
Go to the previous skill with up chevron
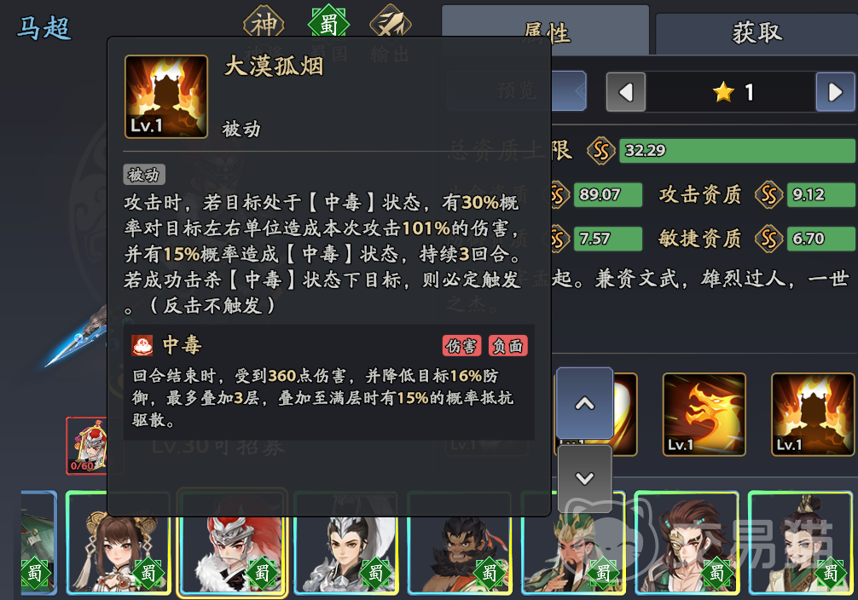584,404
